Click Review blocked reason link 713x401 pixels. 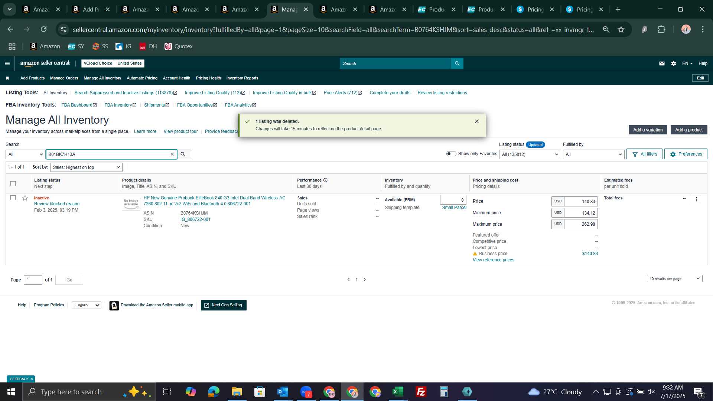[x=57, y=204]
